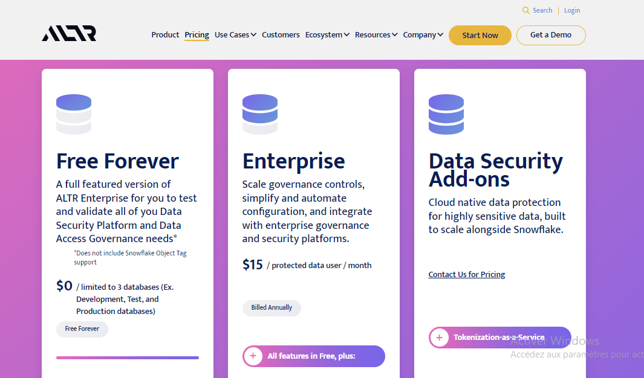Expand the plus icon on Tokenization-as-a-Service
Viewport: 644px width, 378px height.
[440, 338]
